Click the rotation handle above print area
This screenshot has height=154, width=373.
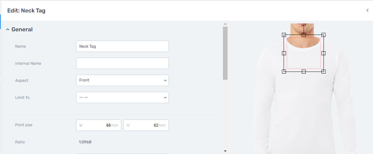coord(304,24)
